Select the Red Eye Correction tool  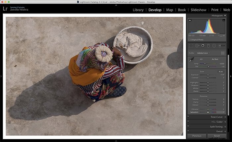point(203,46)
